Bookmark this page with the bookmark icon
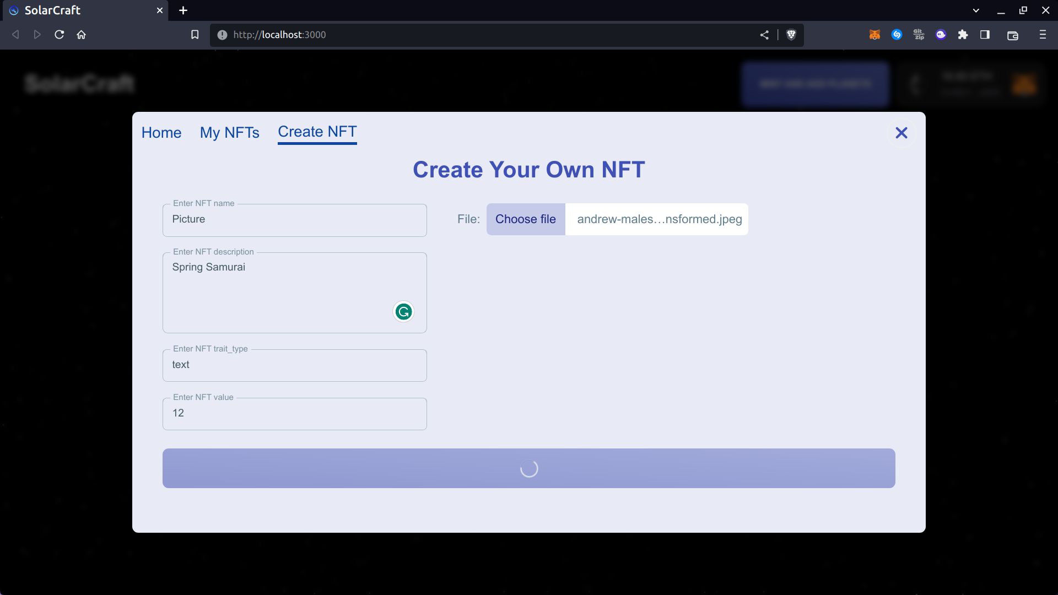 [195, 35]
